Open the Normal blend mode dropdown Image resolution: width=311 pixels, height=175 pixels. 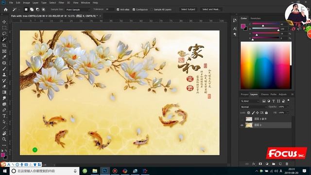pos(254,107)
